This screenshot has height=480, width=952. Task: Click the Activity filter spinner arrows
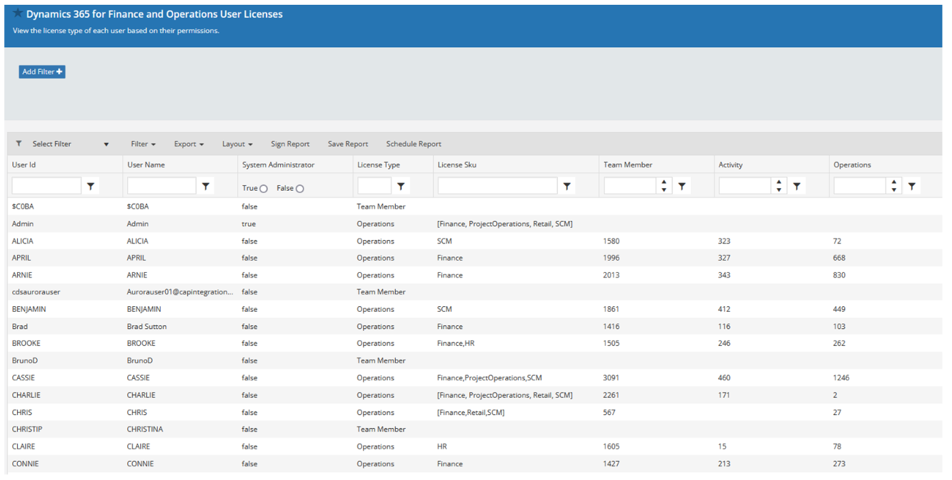coord(779,186)
